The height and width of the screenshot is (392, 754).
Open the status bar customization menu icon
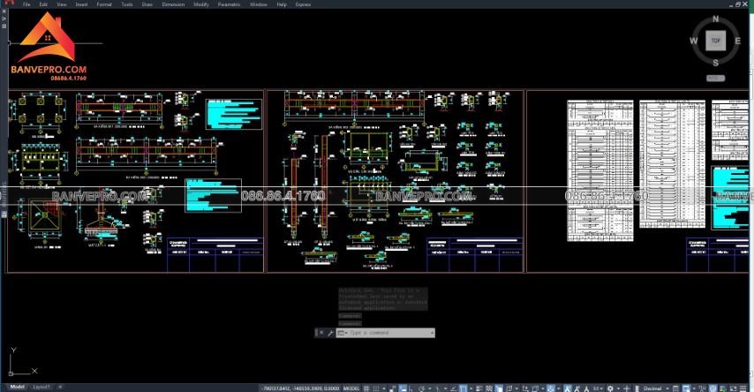(743, 388)
